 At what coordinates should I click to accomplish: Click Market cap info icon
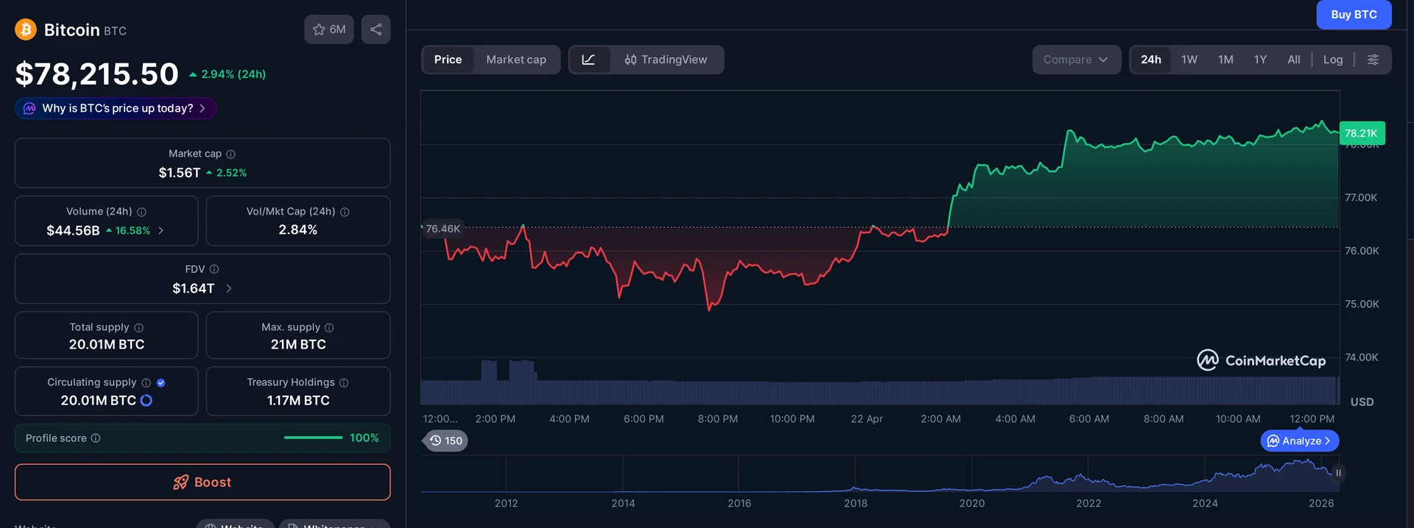[231, 154]
